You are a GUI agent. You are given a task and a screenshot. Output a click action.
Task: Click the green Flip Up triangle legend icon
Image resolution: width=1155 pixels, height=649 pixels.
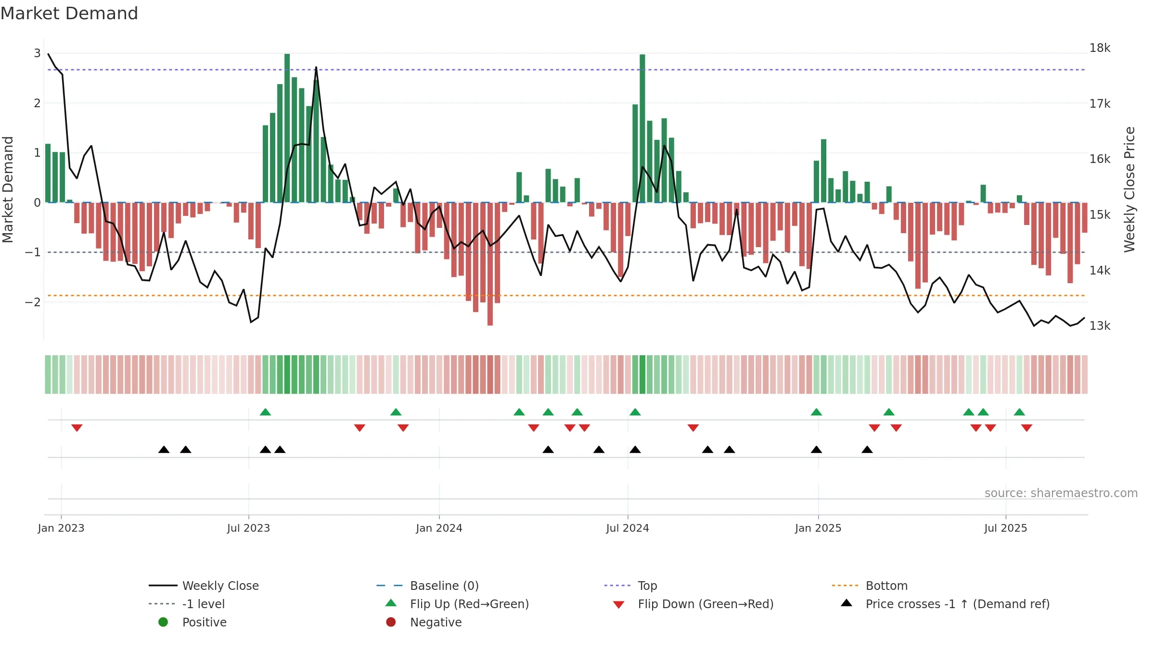(391, 603)
